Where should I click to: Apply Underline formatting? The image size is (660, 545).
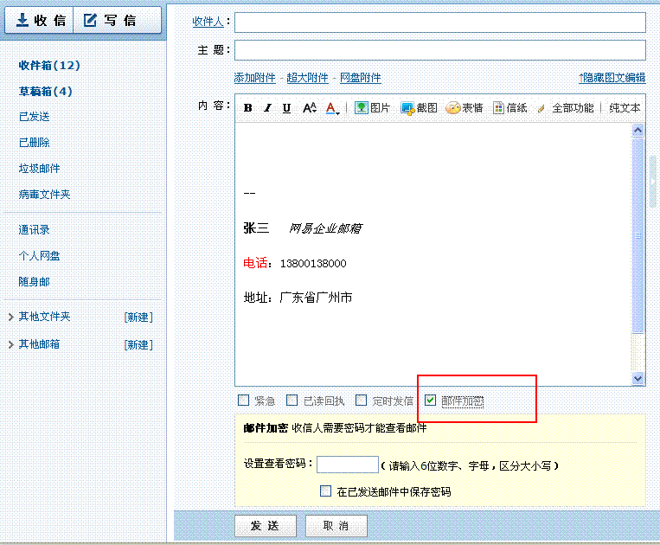click(x=286, y=108)
